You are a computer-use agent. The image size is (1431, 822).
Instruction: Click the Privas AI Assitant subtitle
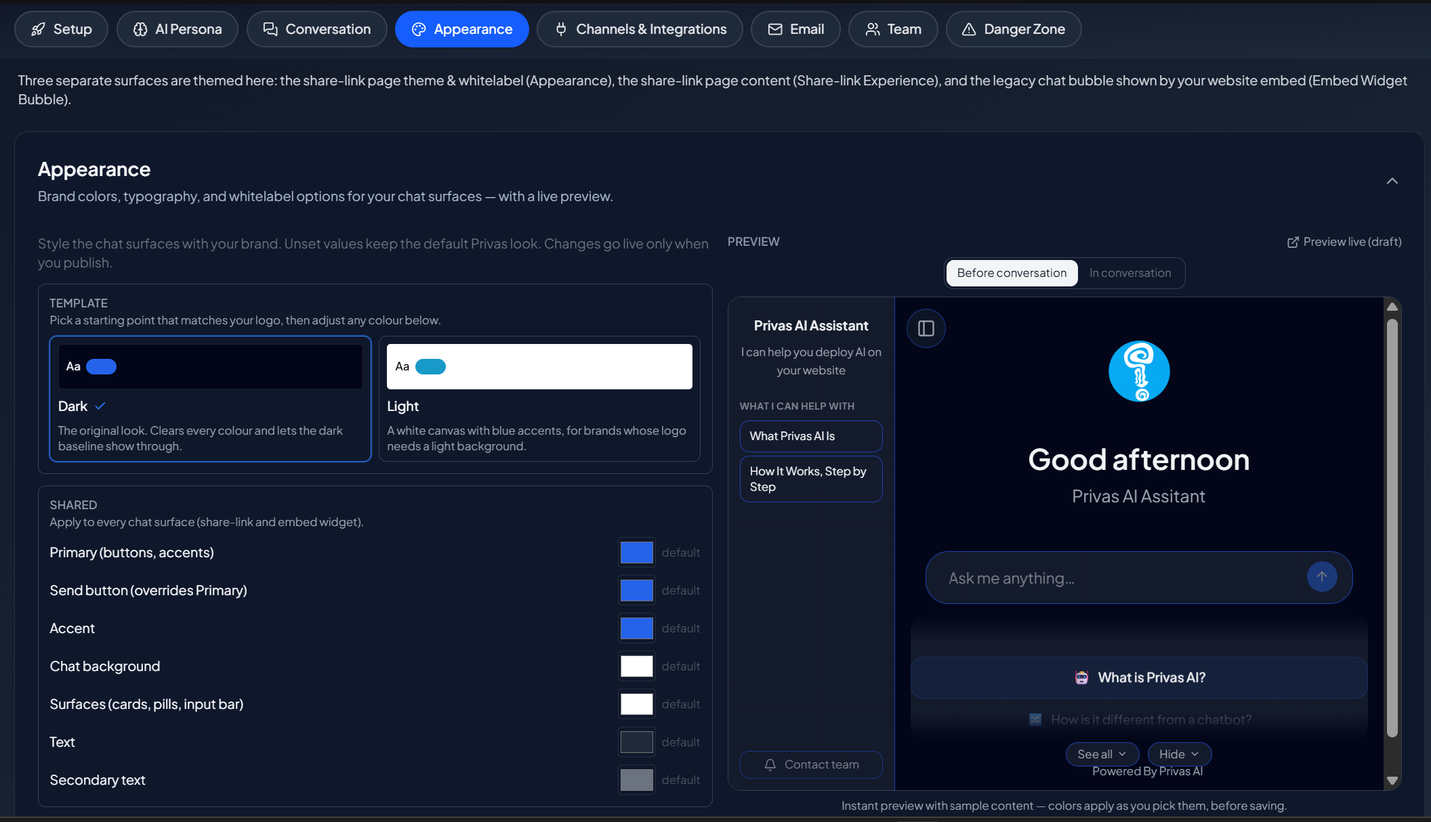1139,496
